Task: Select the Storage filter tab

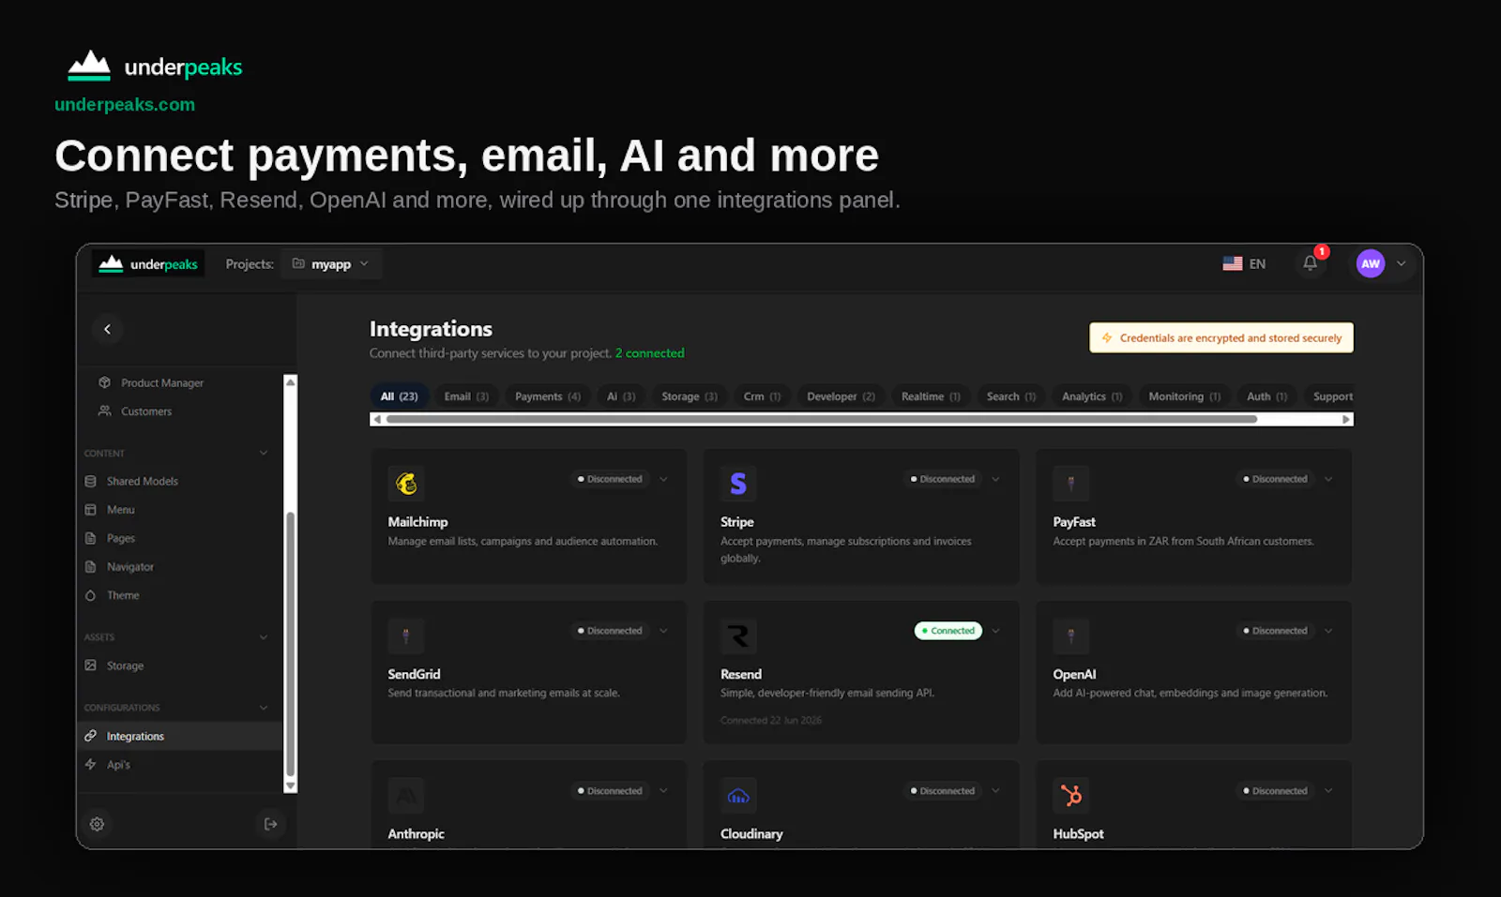Action: click(x=690, y=396)
